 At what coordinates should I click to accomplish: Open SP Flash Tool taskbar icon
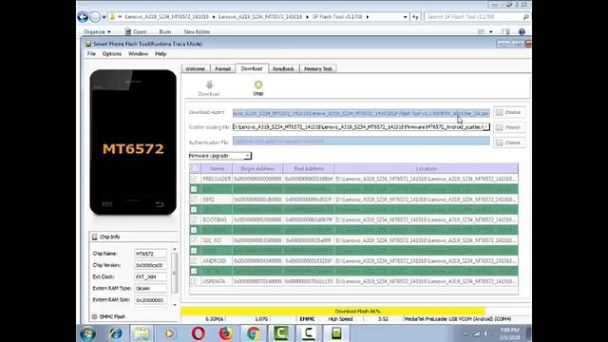click(336, 333)
